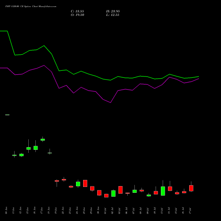
Task: Click the green candlestick for 24 Jun
Action: tap(78, 184)
